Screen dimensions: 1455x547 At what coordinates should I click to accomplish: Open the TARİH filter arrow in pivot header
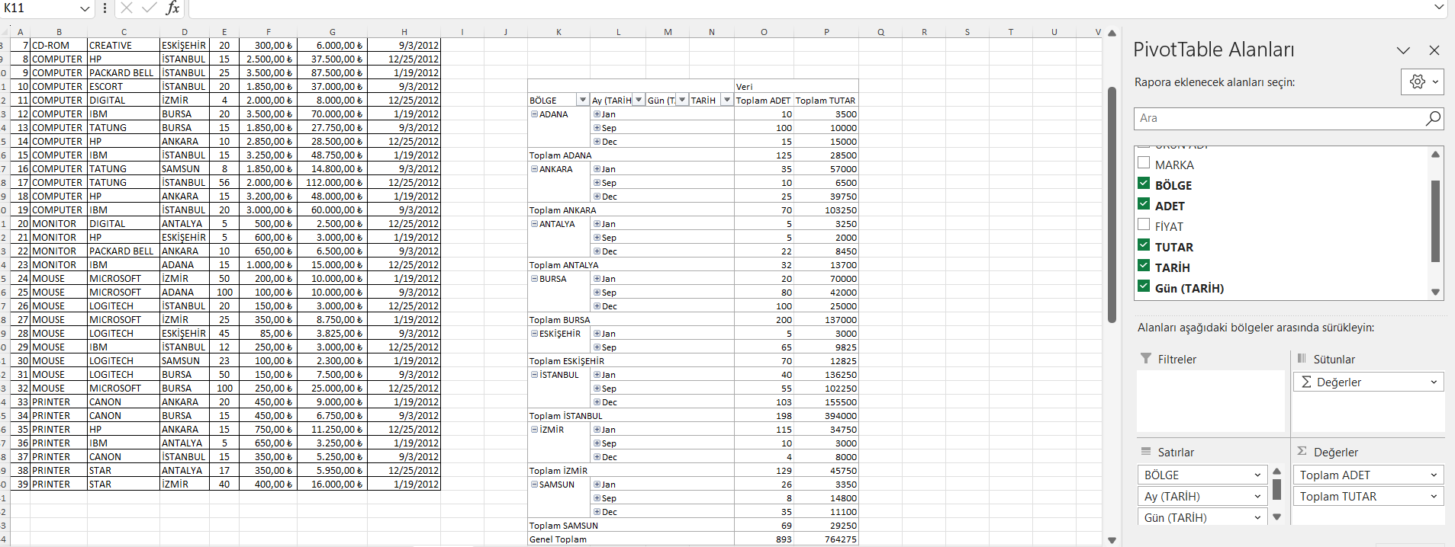[727, 101]
